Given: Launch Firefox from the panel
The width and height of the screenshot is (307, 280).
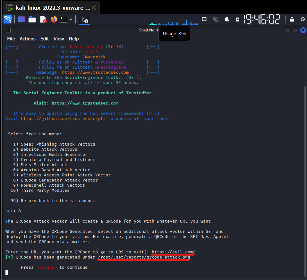Looking at the screenshot, I should (54, 19).
